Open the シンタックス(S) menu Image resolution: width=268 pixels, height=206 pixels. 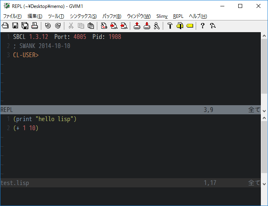[x=83, y=16]
